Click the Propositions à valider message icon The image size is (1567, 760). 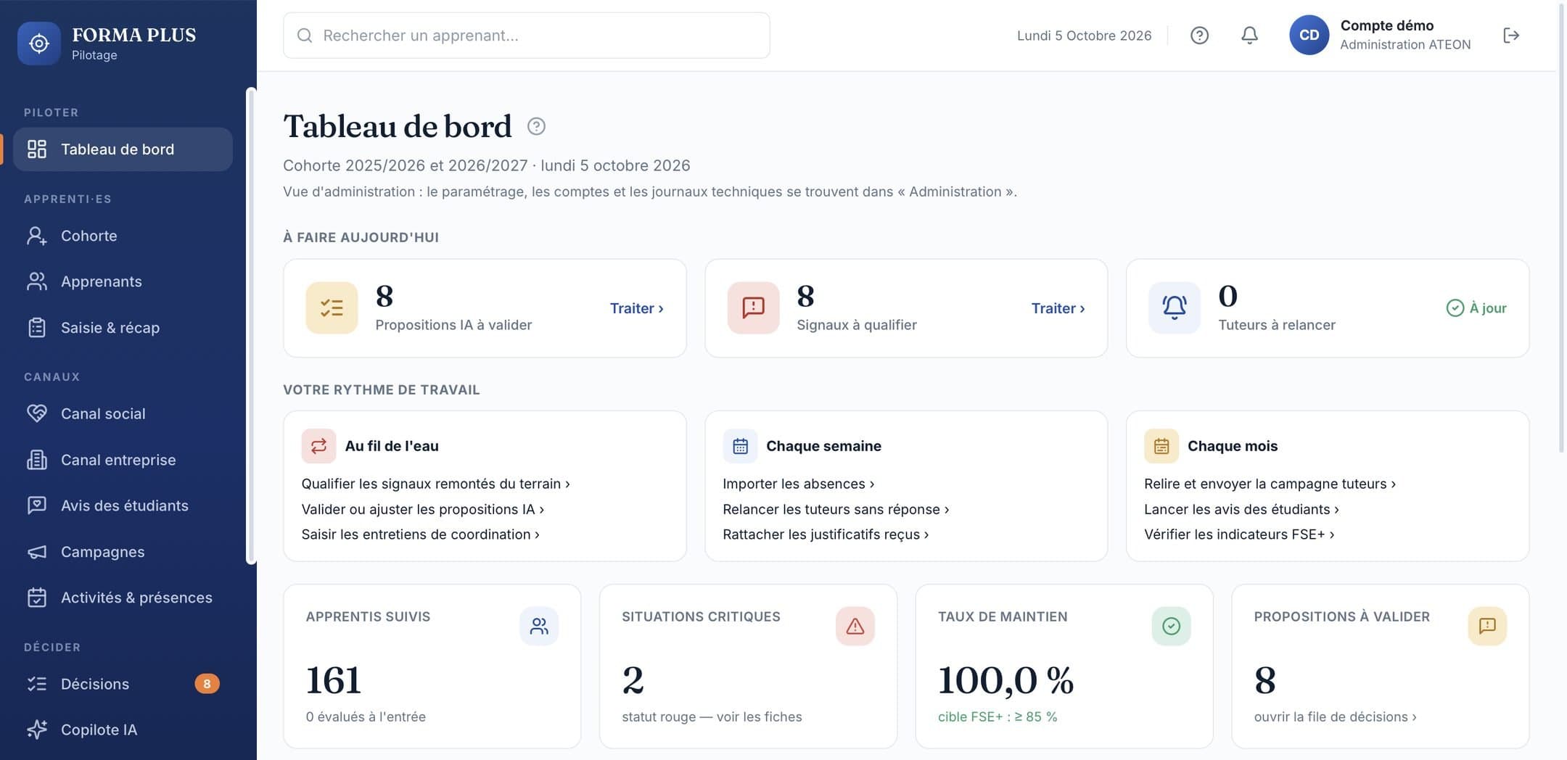coord(1487,626)
